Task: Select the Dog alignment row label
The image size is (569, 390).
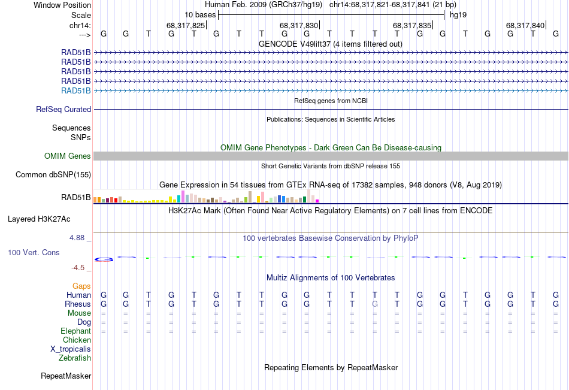Action: tap(84, 322)
